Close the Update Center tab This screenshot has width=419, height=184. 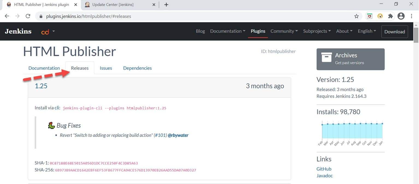[x=154, y=5]
